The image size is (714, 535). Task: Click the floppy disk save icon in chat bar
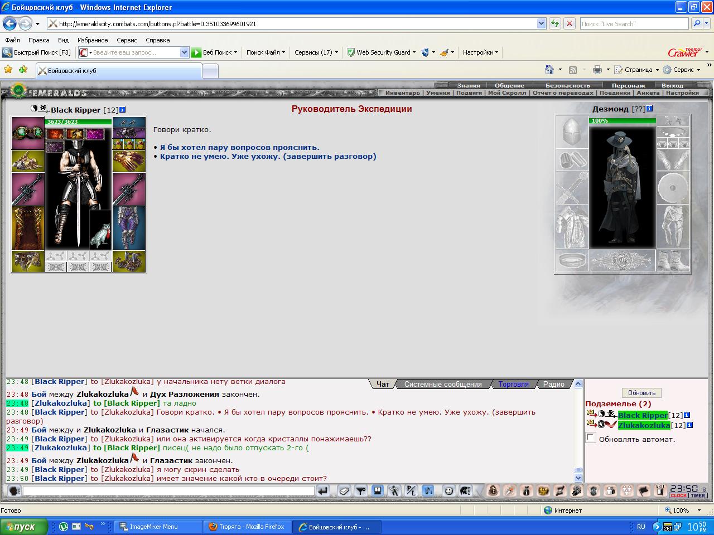(x=378, y=491)
